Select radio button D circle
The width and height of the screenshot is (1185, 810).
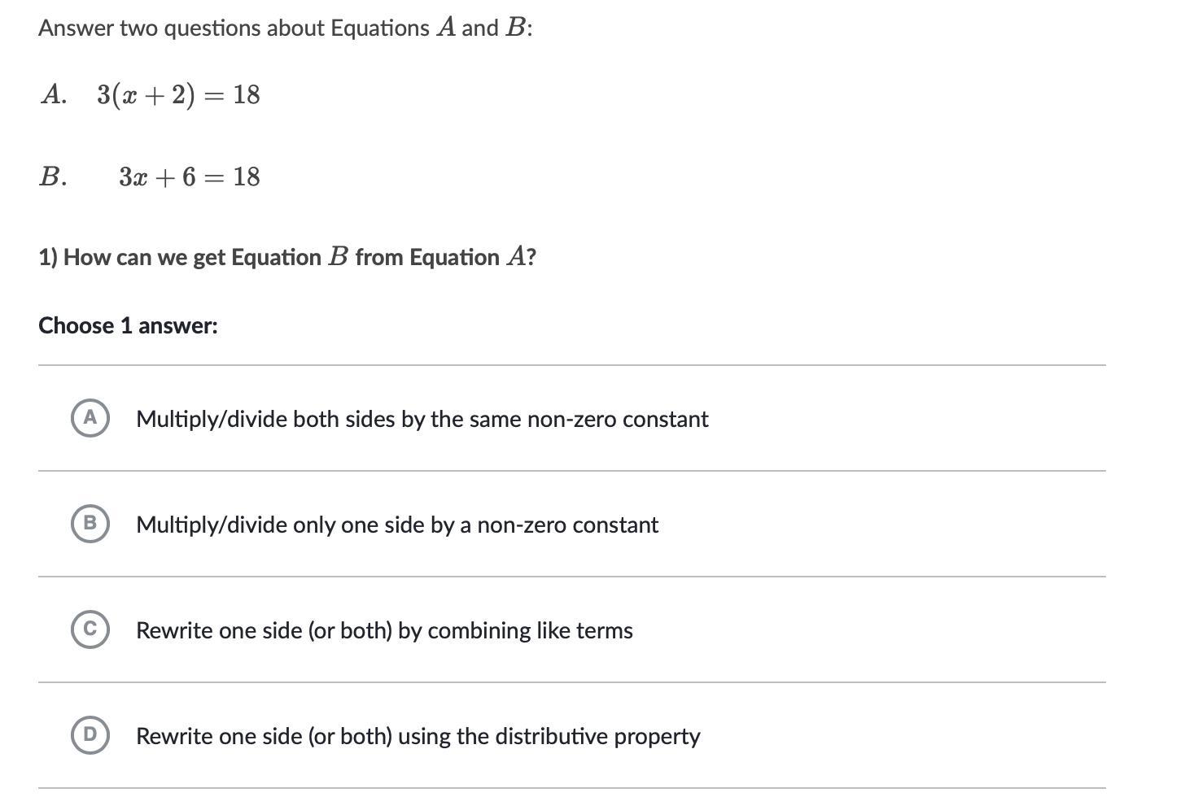pos(90,735)
